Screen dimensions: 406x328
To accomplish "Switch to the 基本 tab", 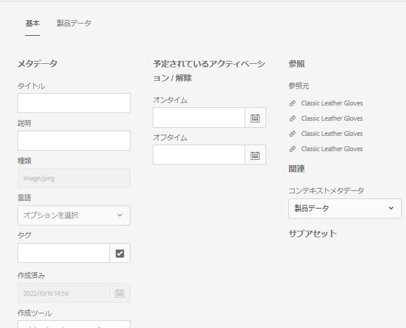I will pyautogui.click(x=33, y=23).
